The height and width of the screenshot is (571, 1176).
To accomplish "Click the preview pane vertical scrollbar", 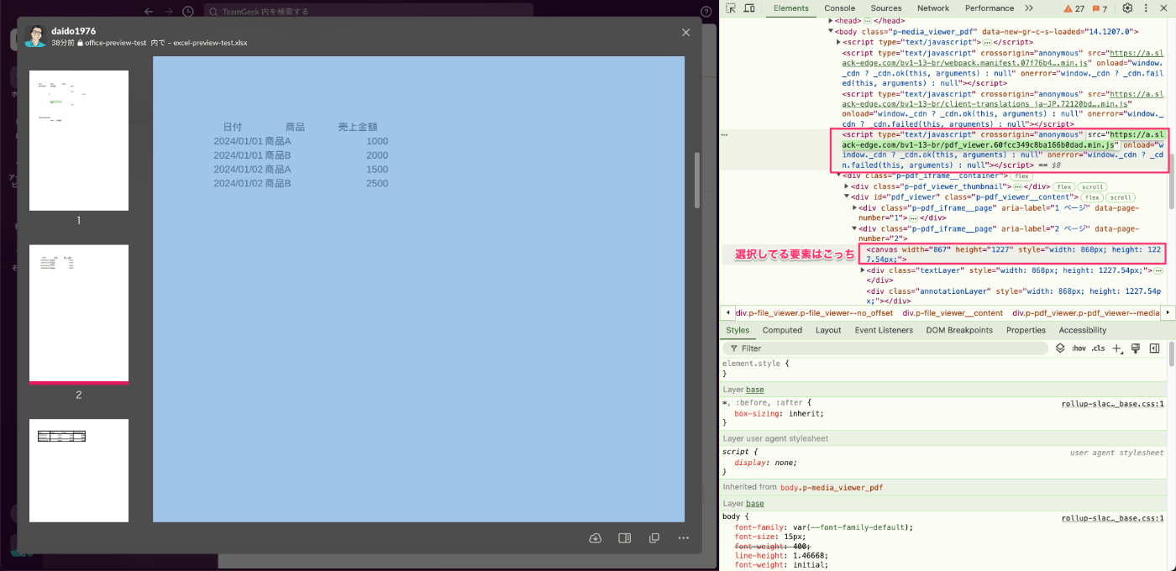I will coord(696,181).
